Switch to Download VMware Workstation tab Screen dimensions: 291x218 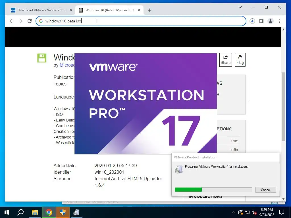[41, 11]
